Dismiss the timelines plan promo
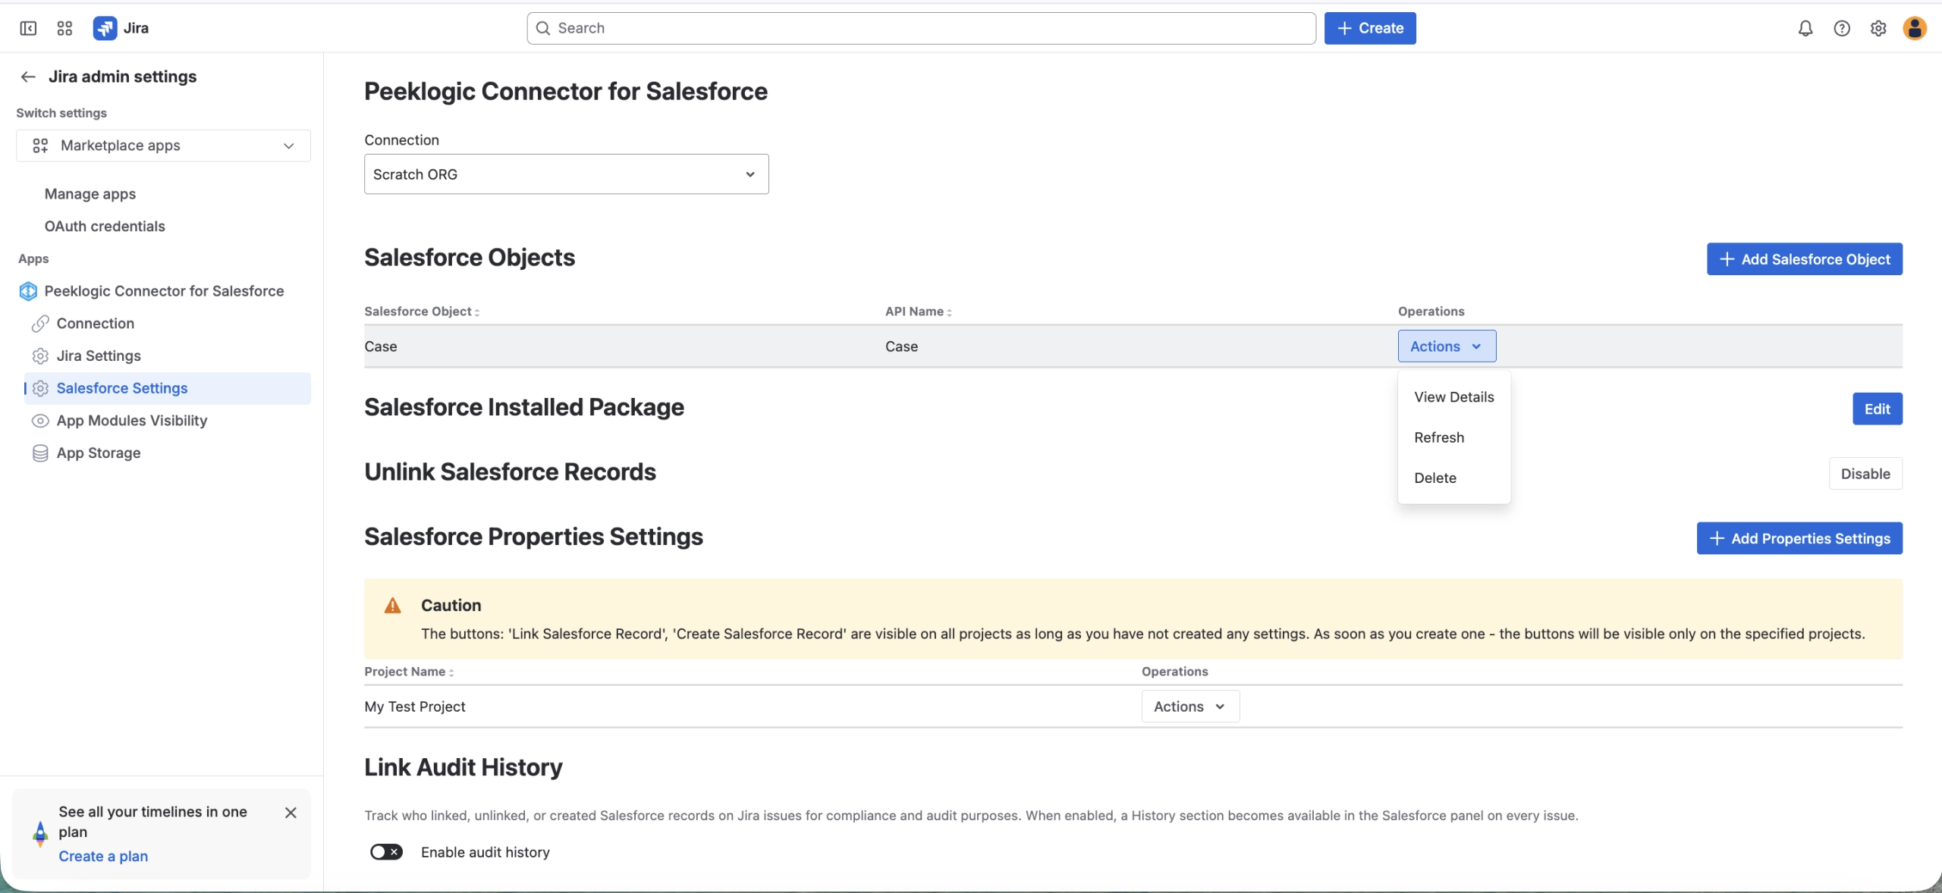Viewport: 1942px width, 893px height. pyautogui.click(x=291, y=813)
